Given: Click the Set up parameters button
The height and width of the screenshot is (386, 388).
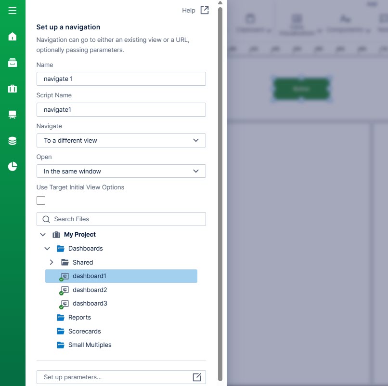Looking at the screenshot, I should 121,377.
